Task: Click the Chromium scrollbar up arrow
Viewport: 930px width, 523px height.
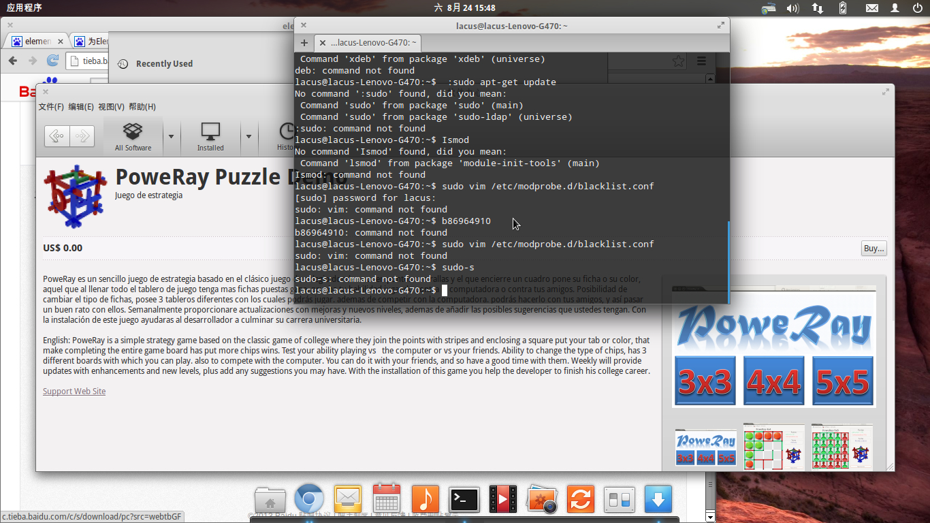Action: coord(711,79)
